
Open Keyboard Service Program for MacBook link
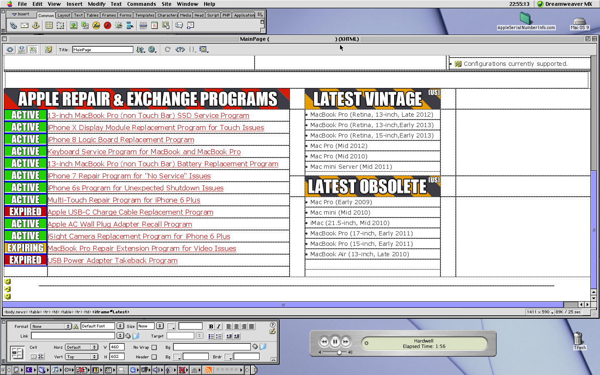pyautogui.click(x=144, y=152)
